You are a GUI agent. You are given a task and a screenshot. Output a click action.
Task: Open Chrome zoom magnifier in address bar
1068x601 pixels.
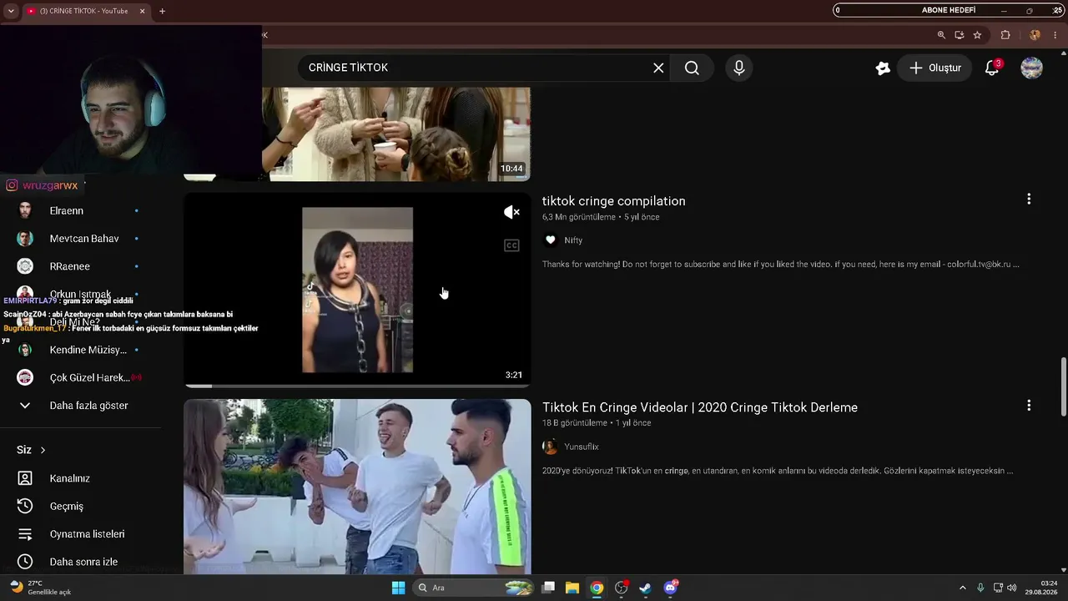pos(941,35)
